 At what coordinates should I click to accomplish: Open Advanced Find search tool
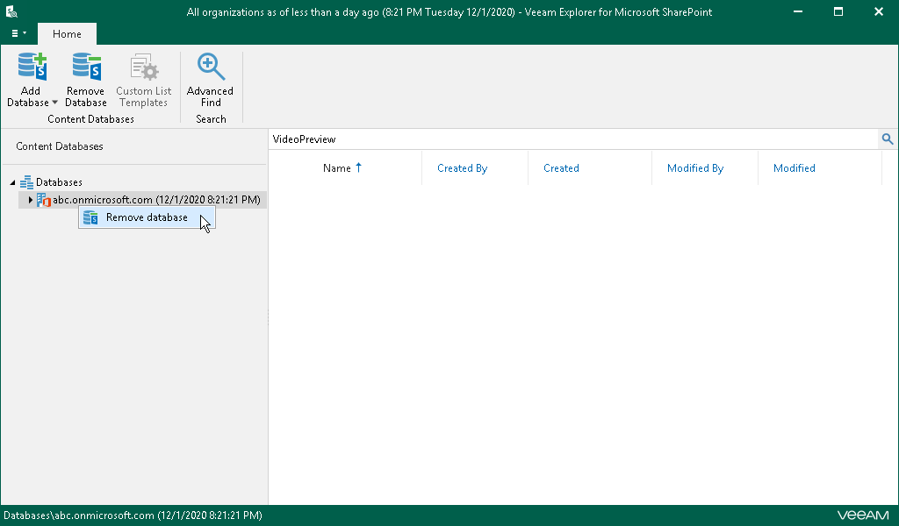point(211,81)
